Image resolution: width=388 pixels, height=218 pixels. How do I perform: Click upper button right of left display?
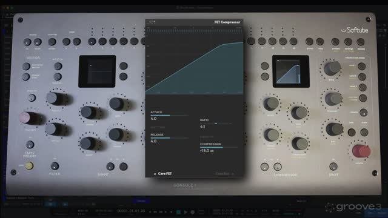pyautogui.click(x=124, y=66)
